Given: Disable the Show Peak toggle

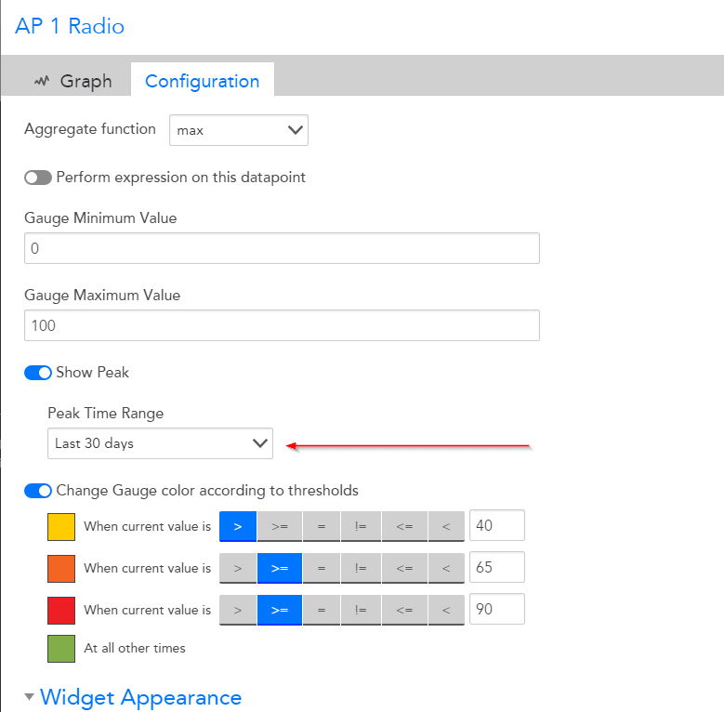Looking at the screenshot, I should click(38, 373).
